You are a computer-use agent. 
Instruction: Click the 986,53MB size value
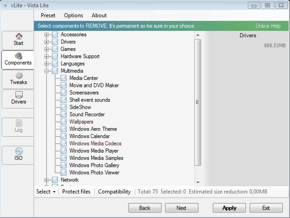[x=275, y=45]
